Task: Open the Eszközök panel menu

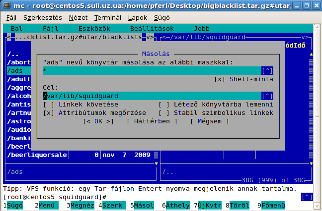Action: coord(90,29)
